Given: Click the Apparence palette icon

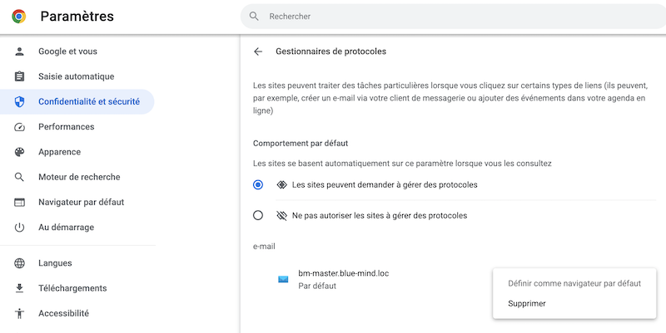Looking at the screenshot, I should [19, 152].
